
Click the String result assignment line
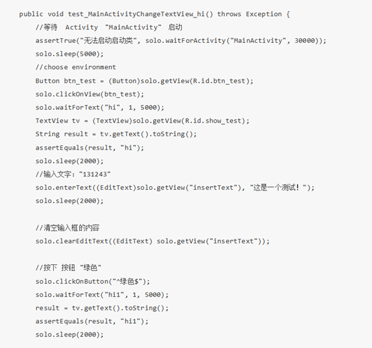click(x=116, y=134)
